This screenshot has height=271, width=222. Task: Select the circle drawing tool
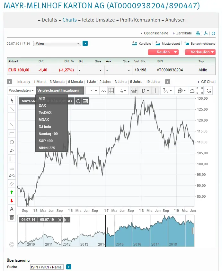(x=12, y=142)
